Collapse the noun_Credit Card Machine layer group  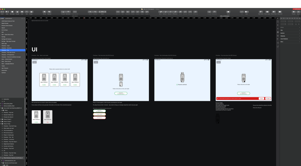point(1,108)
